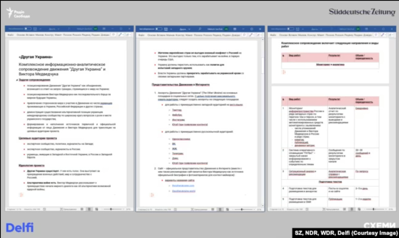Viewport: 399px width, 238px height.
Task: Open the Share dropdown in the right window
Action: click(x=391, y=35)
